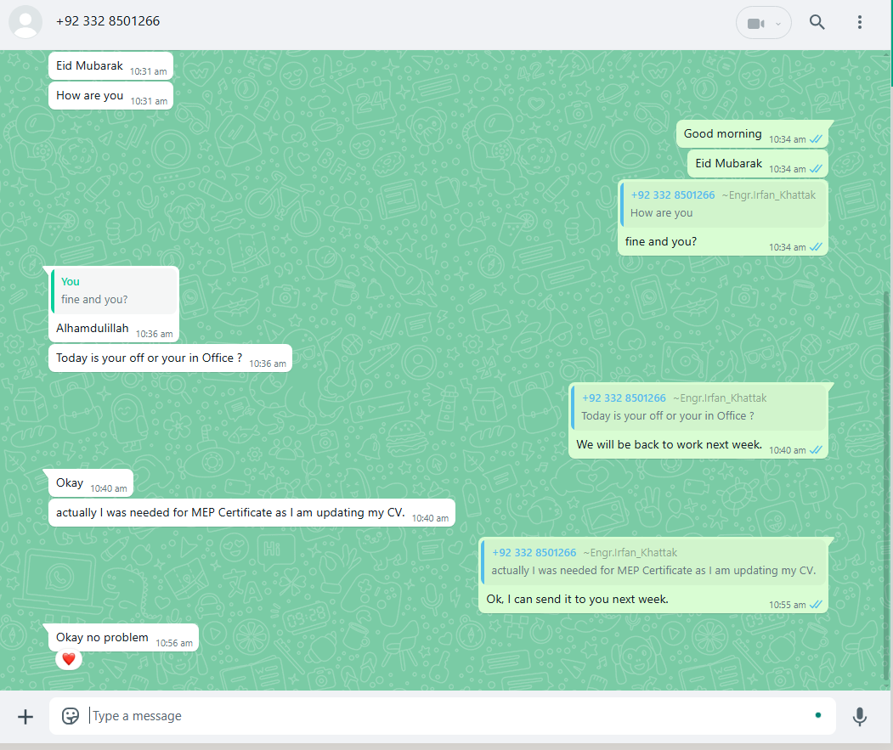Click the 'Alhamdulillah' message text
The image size is (893, 750).
click(x=93, y=328)
